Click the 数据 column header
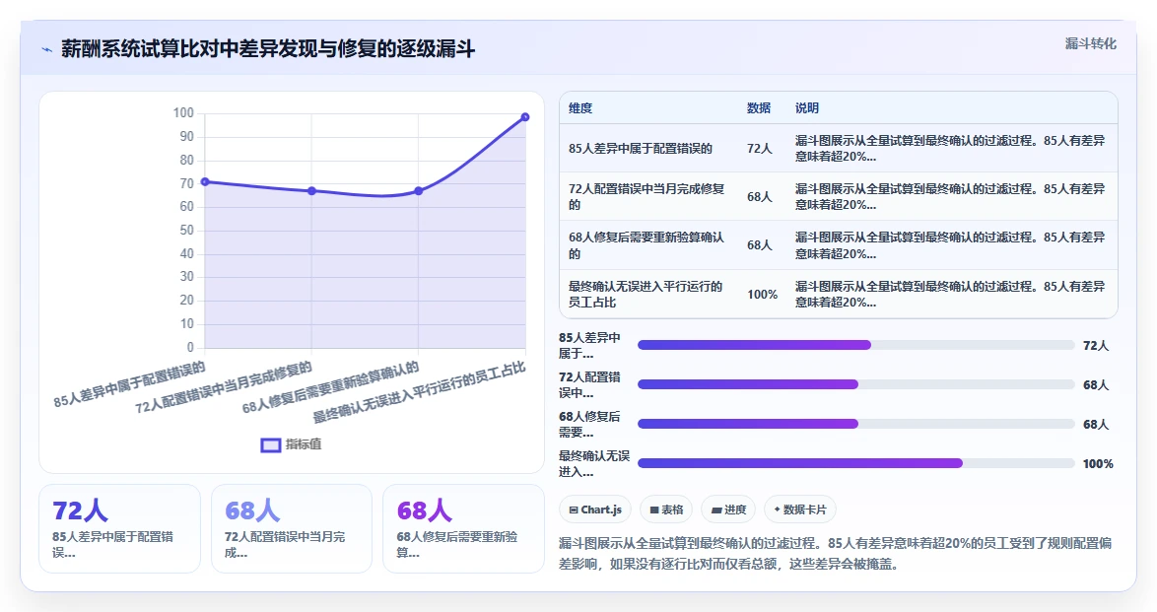1157x612 pixels. (759, 107)
